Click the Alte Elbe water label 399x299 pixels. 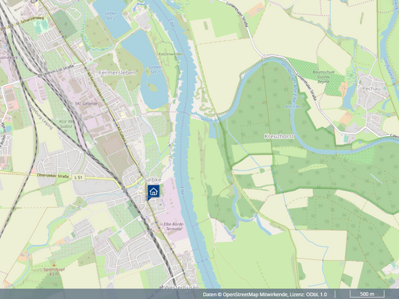tap(293, 107)
